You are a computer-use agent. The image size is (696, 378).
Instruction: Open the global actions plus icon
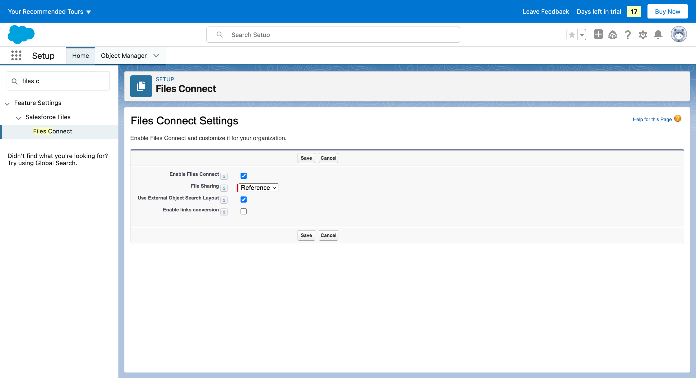(598, 35)
